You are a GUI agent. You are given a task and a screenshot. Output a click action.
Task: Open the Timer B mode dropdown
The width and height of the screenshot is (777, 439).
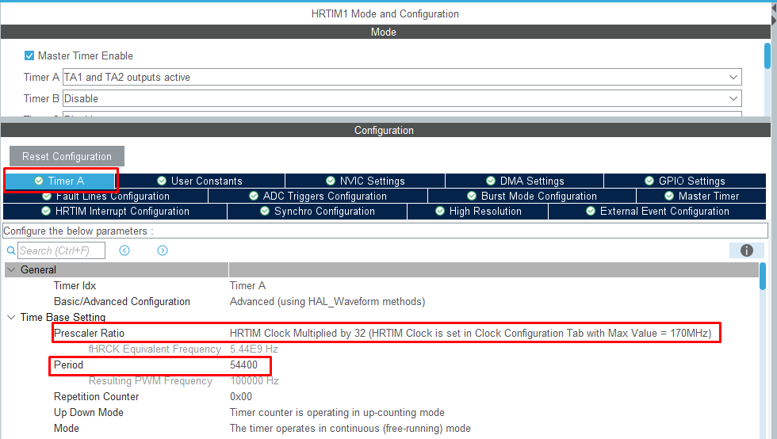(402, 98)
